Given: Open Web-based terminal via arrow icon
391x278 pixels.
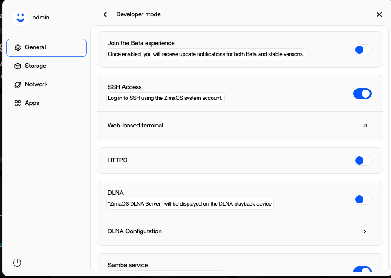Looking at the screenshot, I should pyautogui.click(x=365, y=126).
